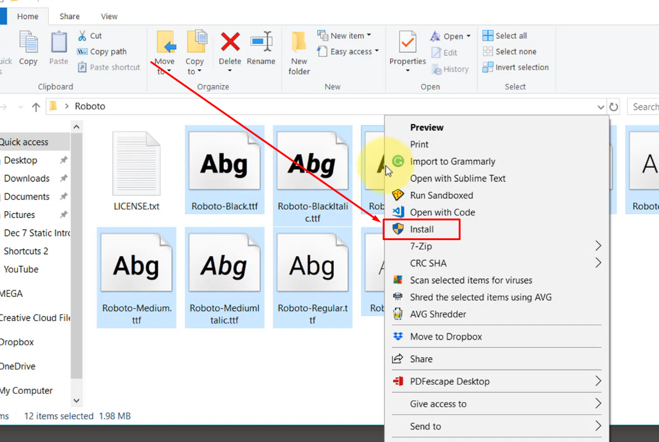Select the LICENSE.txt file
Image resolution: width=659 pixels, height=442 pixels.
coord(137,170)
